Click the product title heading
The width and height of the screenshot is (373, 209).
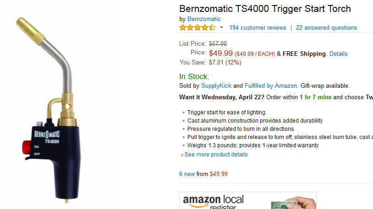tap(265, 9)
